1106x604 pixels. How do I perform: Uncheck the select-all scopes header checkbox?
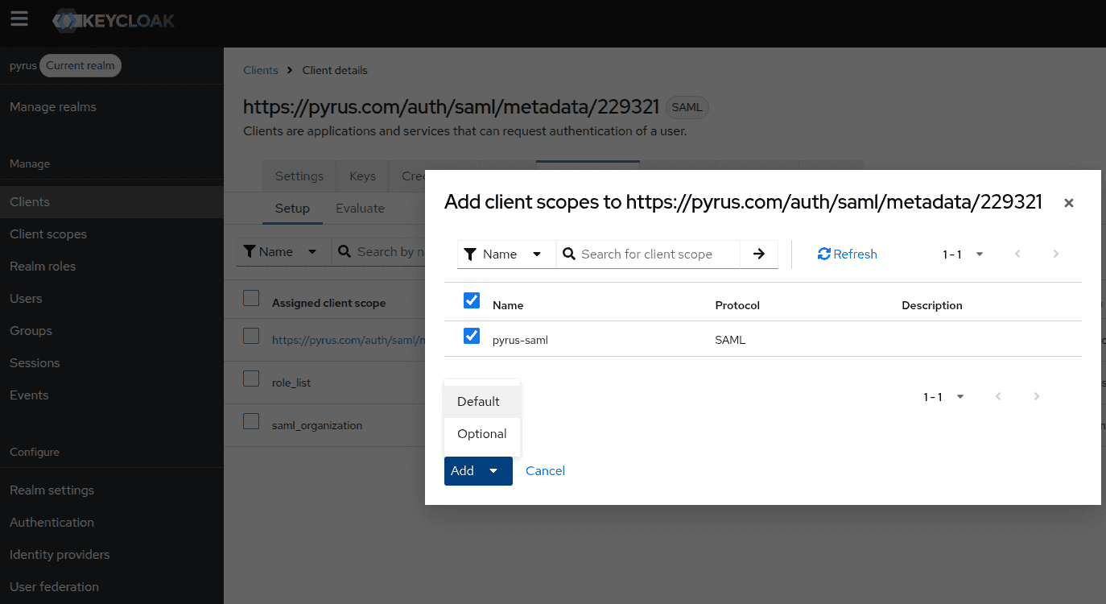click(x=471, y=300)
